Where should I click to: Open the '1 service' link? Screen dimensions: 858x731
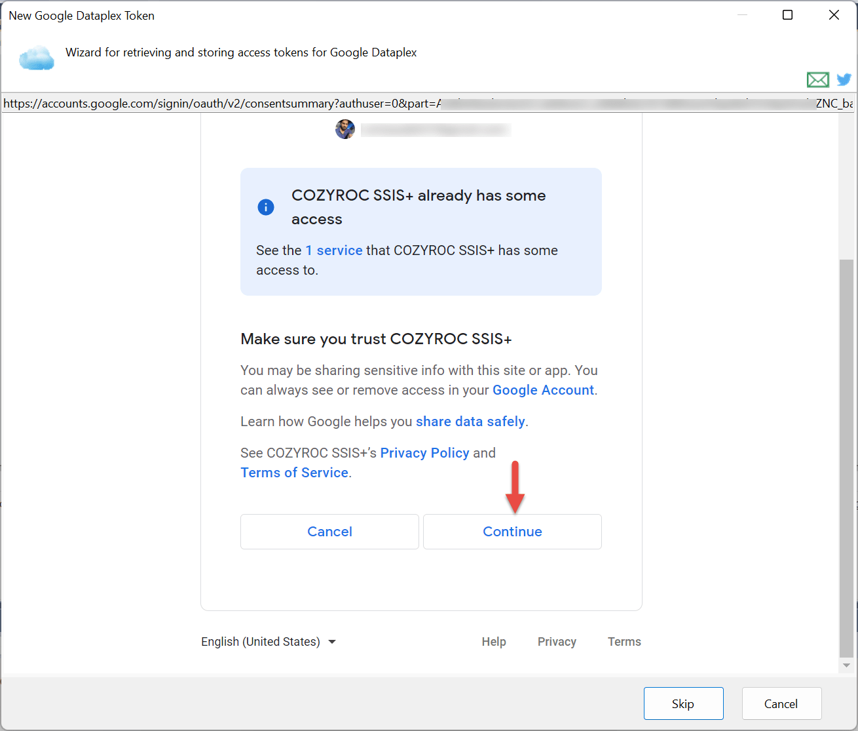[334, 250]
